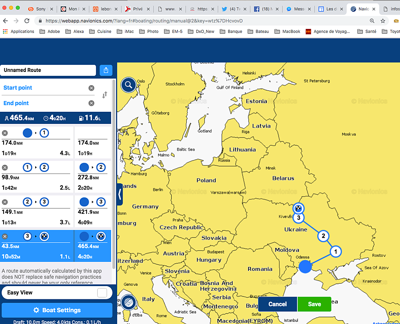Collapse the route side panel arrow
Screen dimensions: 400x324
(120, 195)
